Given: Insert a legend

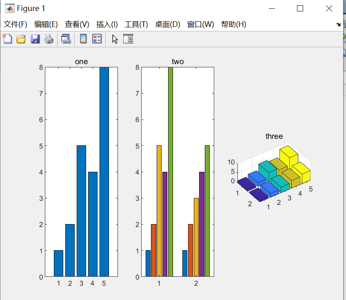Looking at the screenshot, I should (97, 39).
